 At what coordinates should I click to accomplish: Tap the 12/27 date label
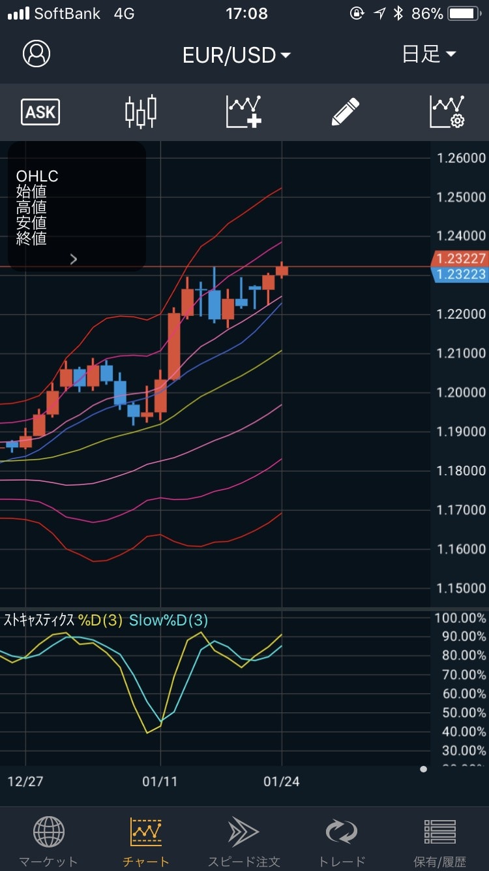click(x=25, y=781)
